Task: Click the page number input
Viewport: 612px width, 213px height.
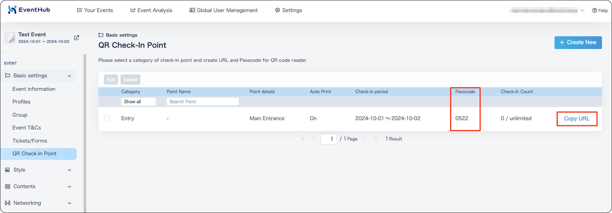Action: pyautogui.click(x=329, y=139)
